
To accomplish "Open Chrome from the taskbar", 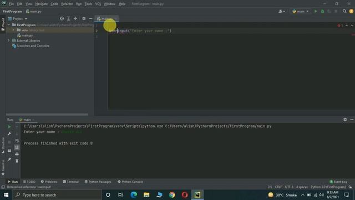I will (172, 195).
